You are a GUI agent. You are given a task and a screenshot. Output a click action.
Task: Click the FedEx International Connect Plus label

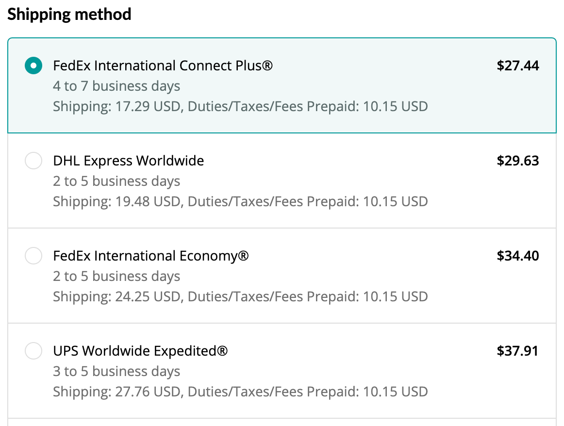163,66
